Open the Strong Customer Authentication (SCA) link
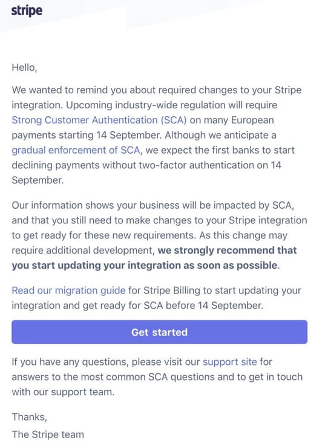Screen dimensions: 331x446 click(x=99, y=120)
